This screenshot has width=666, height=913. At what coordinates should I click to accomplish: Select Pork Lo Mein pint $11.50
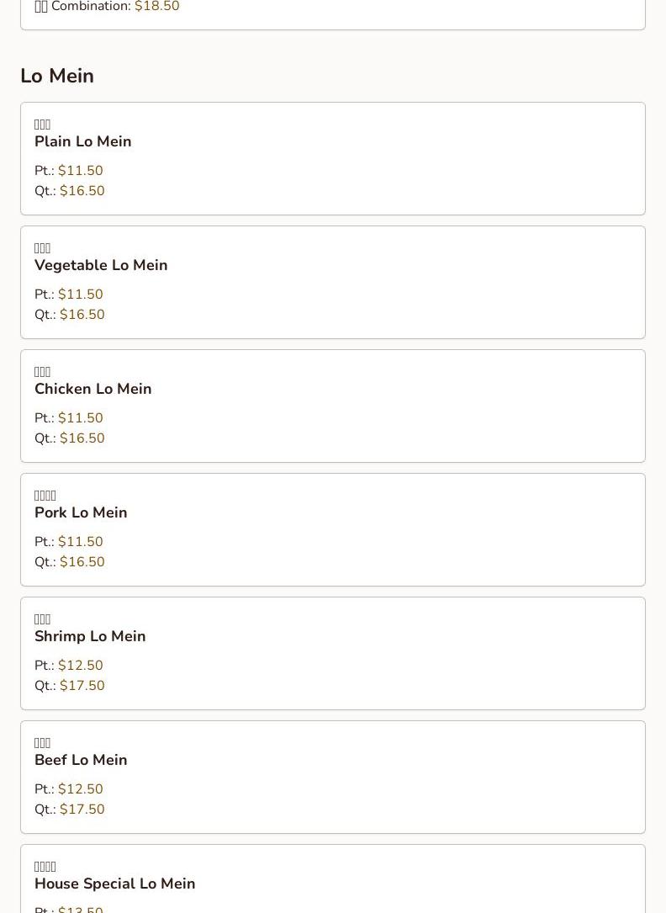80,542
